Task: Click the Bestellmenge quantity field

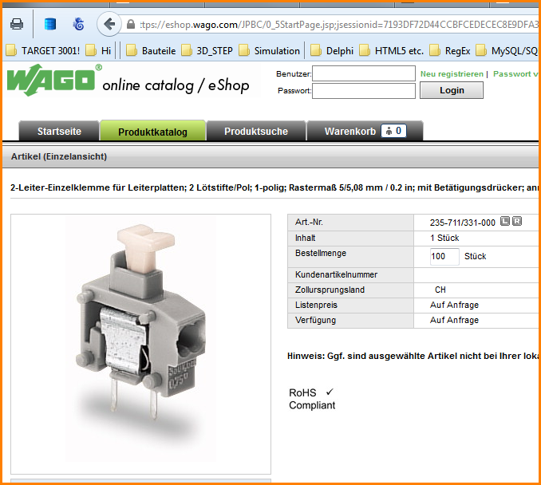Action: [444, 257]
